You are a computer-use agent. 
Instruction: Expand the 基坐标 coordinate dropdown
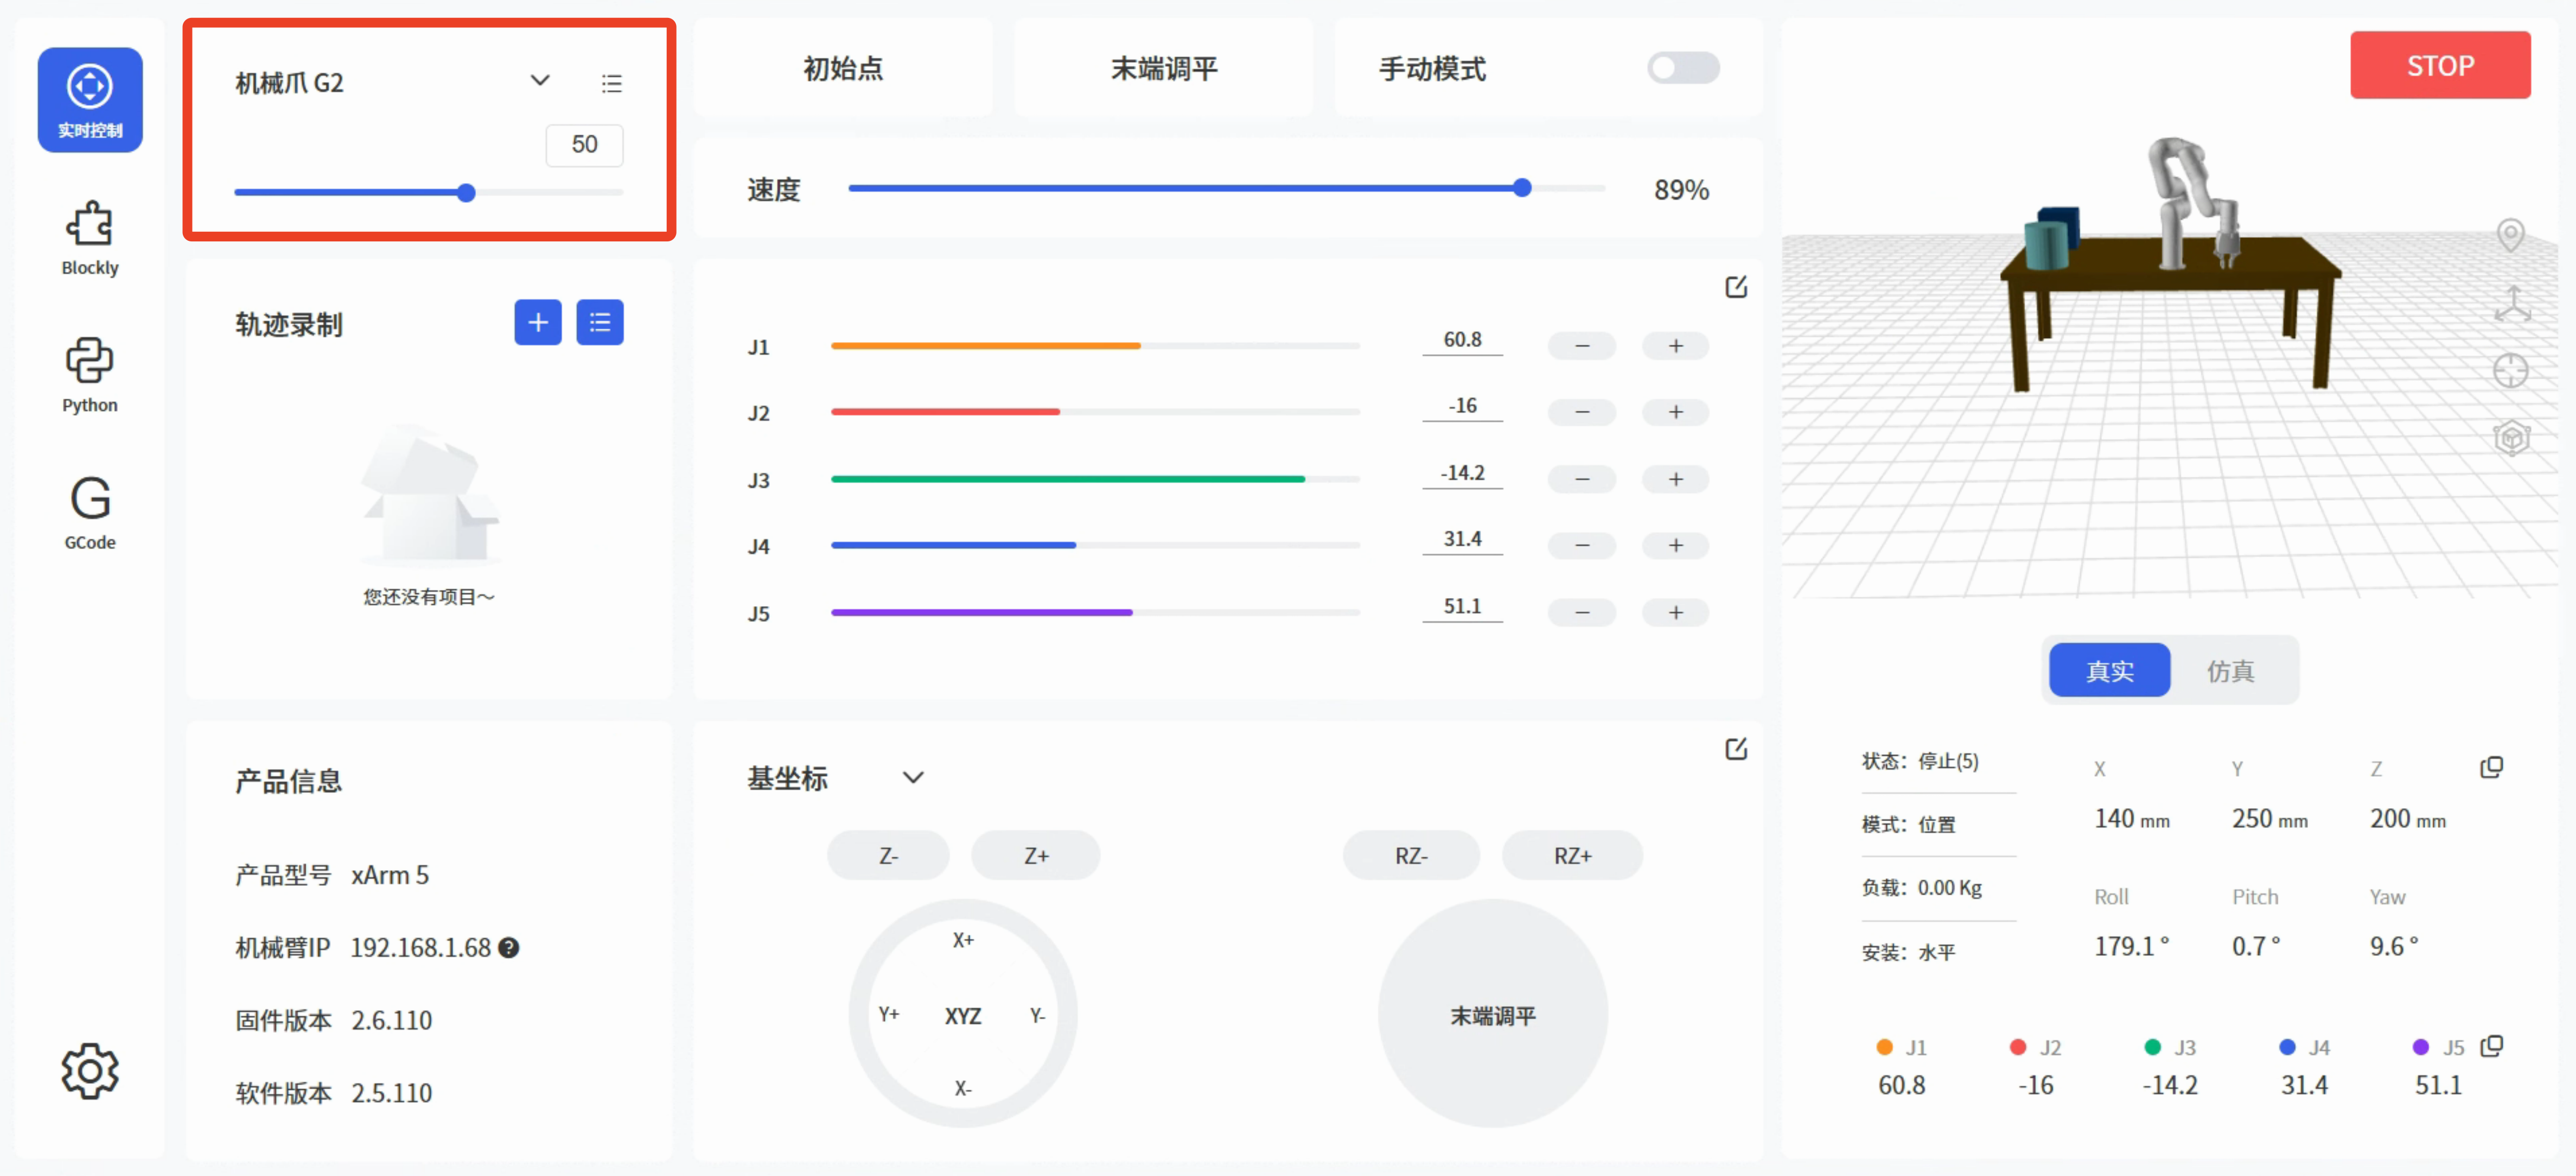coord(913,777)
